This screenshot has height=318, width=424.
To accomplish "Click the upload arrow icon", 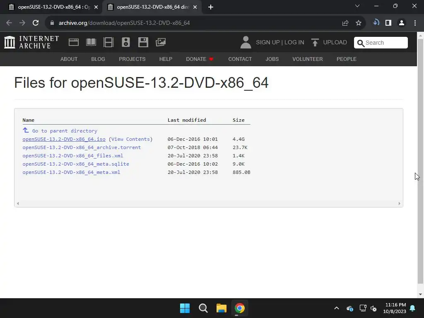I will 315,43.
